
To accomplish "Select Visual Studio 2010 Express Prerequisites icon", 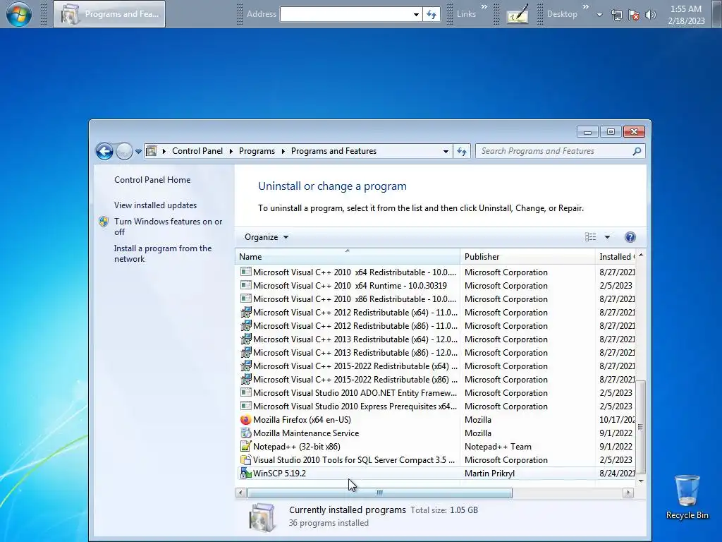I will [246, 406].
